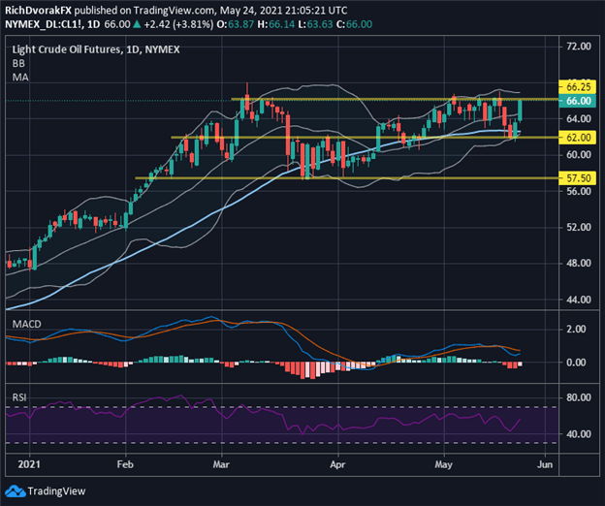Click the Light Crude Oil Futures title
Screen dimensions: 605x506
point(66,49)
